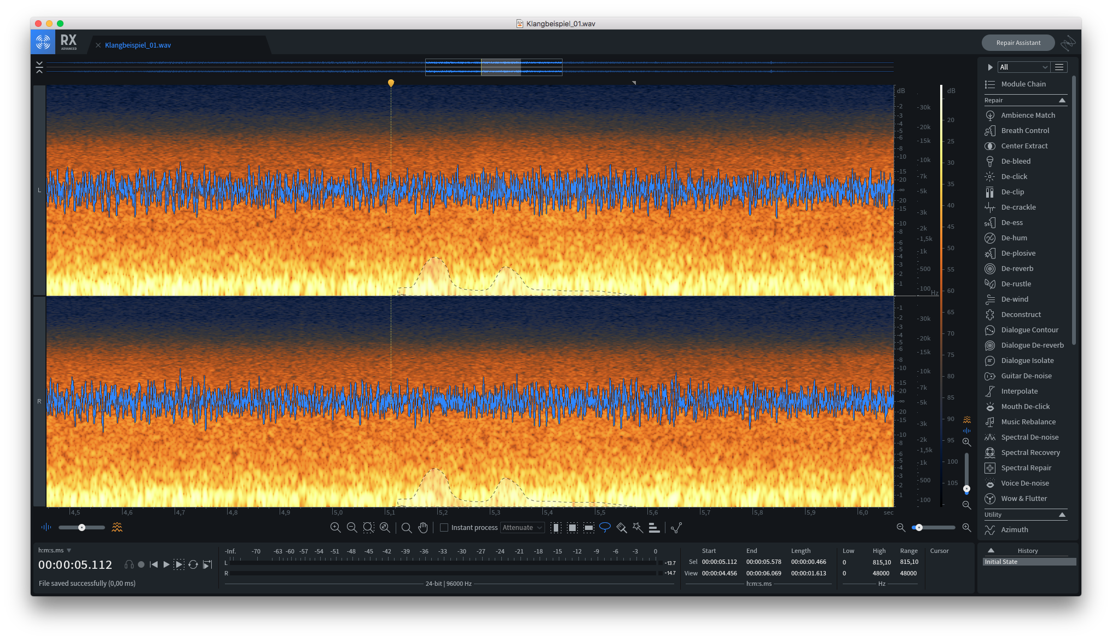The height and width of the screenshot is (640, 1112).
Task: Select the Lasso selection tool
Action: point(605,527)
